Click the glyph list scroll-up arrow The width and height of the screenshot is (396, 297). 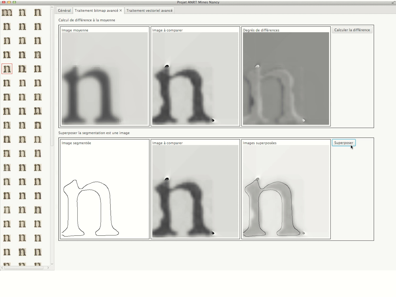tap(52, 7)
